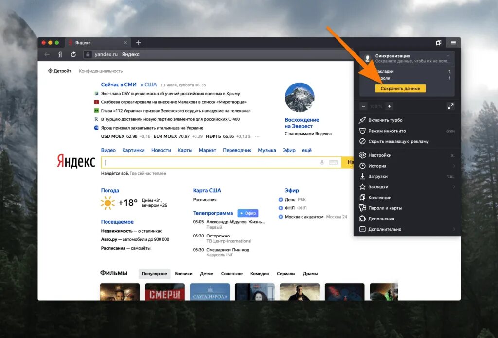Open the Карты service link
This screenshot has width=498, height=338.
(185, 150)
